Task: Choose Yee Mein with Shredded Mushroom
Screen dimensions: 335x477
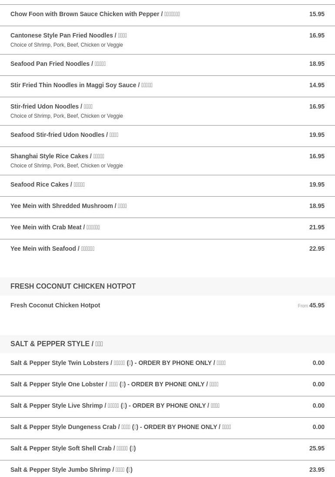Action: pyautogui.click(x=167, y=207)
